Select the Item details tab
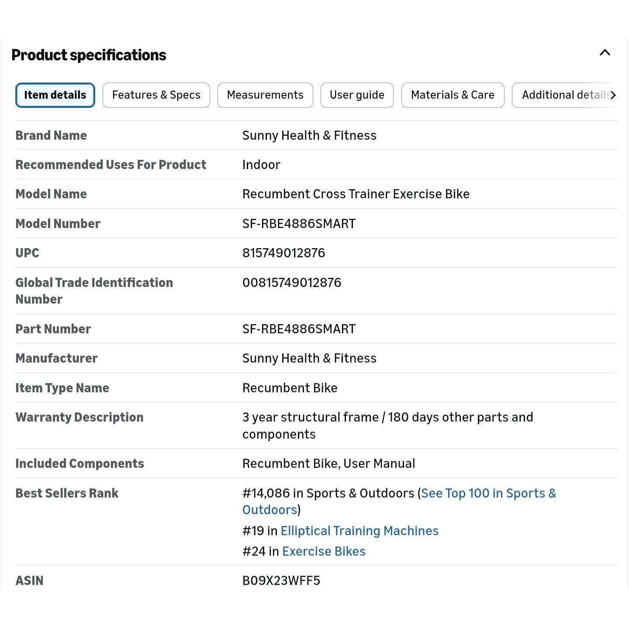This screenshot has height=629, width=629. tap(55, 95)
